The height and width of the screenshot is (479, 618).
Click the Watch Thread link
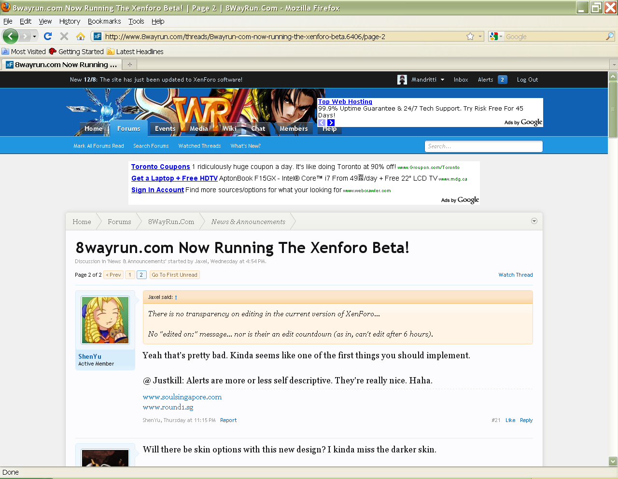[x=516, y=275]
